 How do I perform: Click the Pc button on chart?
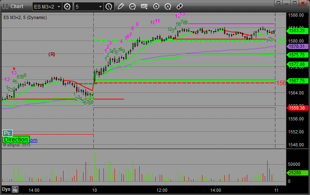pos(7,133)
